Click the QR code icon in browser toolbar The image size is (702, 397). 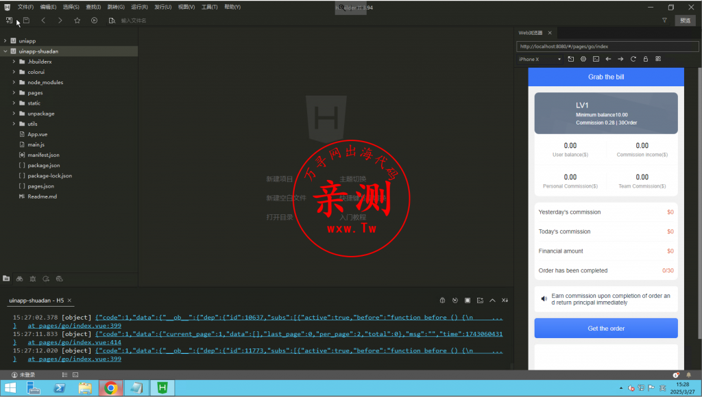point(658,59)
